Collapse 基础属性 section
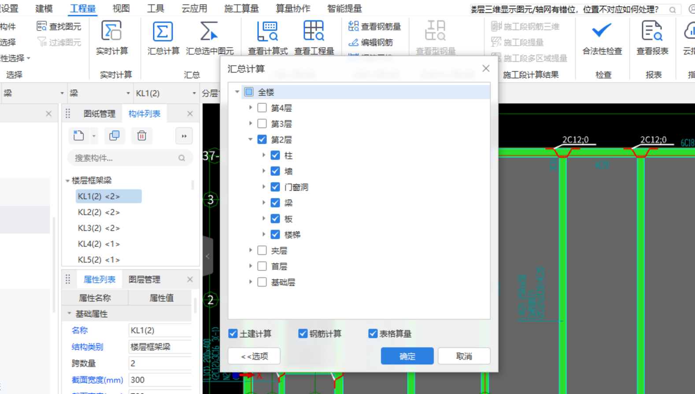This screenshot has width=695, height=394. [69, 314]
